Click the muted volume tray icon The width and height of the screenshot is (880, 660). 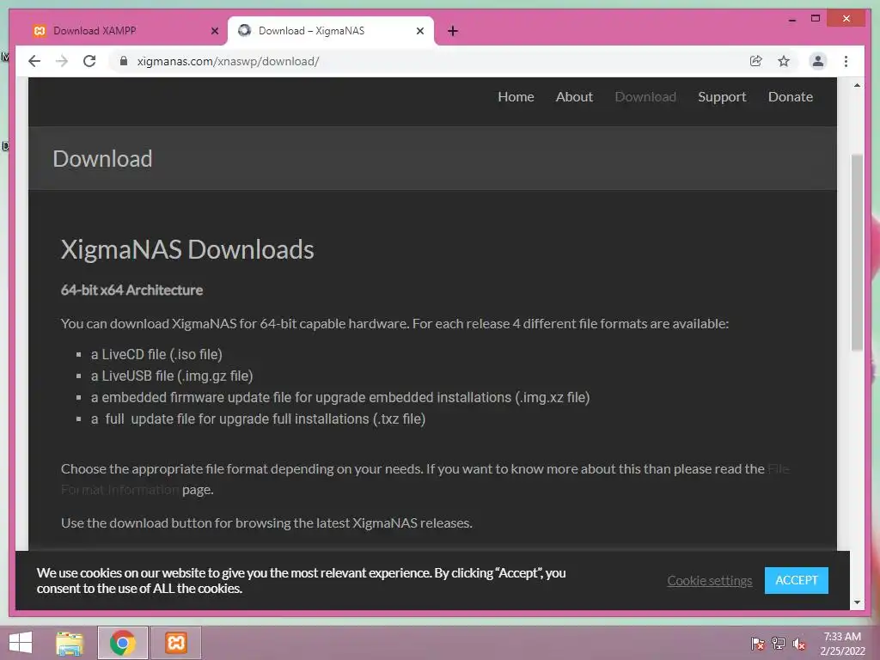[x=799, y=643]
